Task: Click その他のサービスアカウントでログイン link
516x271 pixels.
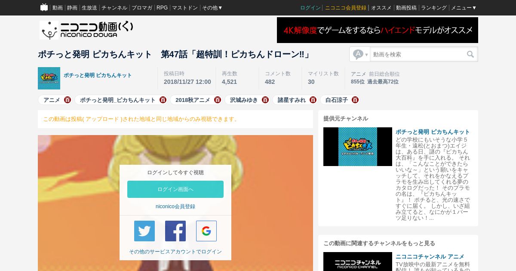Action: (x=175, y=252)
